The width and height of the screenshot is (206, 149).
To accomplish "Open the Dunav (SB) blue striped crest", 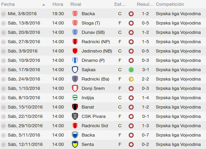I will pos(75,32).
